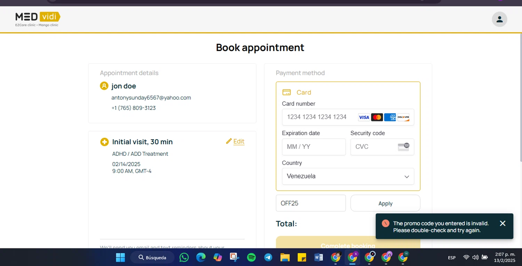Dismiss the invalid promo code notification

(x=503, y=223)
